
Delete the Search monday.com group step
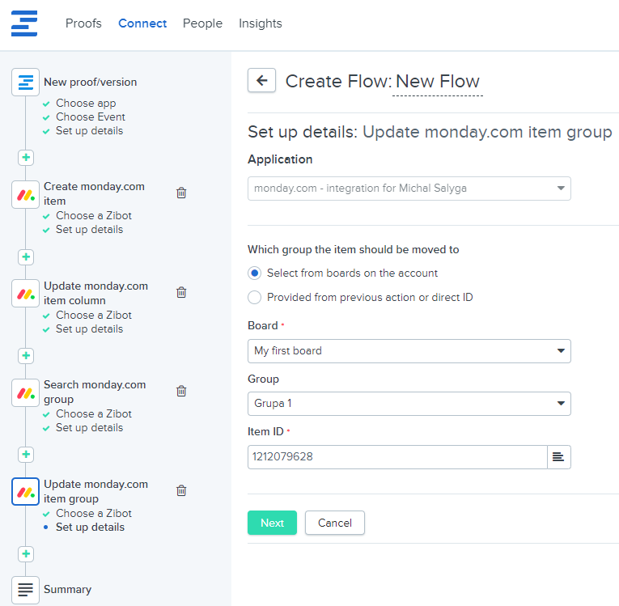[x=181, y=391]
